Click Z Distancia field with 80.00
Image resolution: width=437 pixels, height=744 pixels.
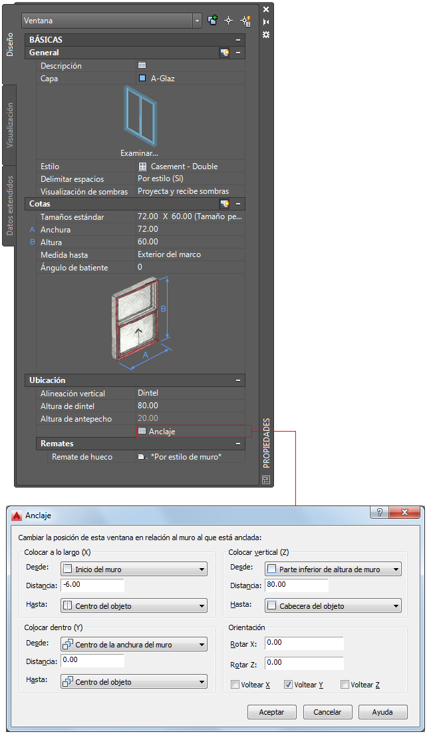[296, 585]
